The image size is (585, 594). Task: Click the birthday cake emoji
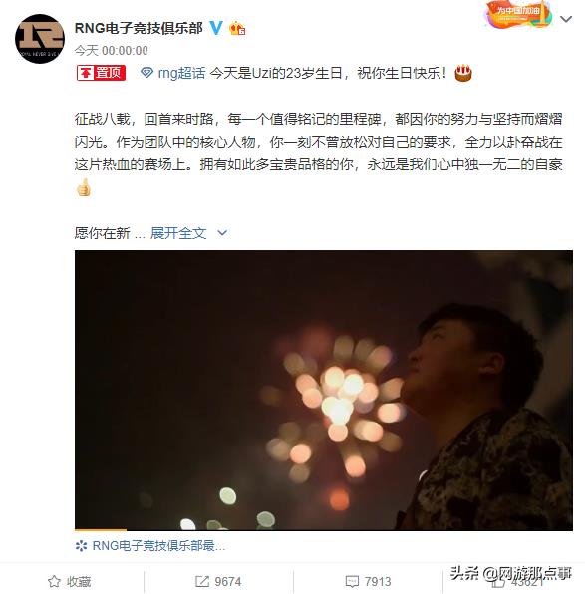tap(463, 73)
